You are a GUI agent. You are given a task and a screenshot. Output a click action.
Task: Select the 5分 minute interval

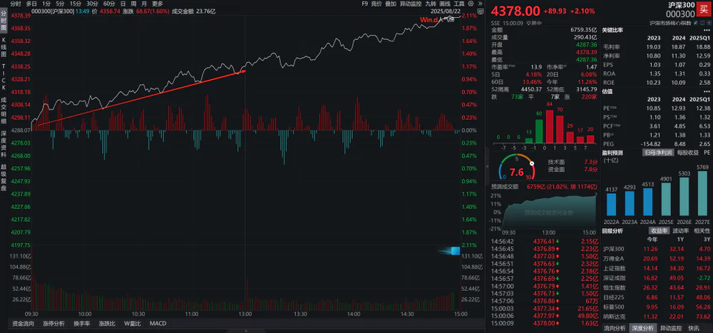click(x=60, y=4)
